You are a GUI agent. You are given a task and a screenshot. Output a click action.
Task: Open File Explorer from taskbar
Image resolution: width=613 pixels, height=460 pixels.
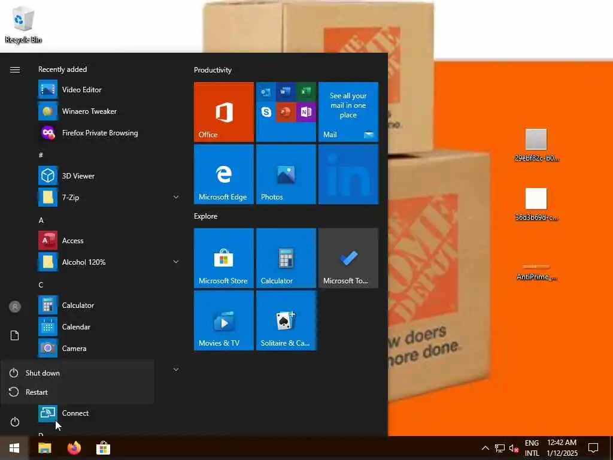[45, 448]
